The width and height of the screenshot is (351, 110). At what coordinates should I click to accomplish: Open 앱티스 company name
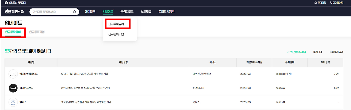(23, 102)
